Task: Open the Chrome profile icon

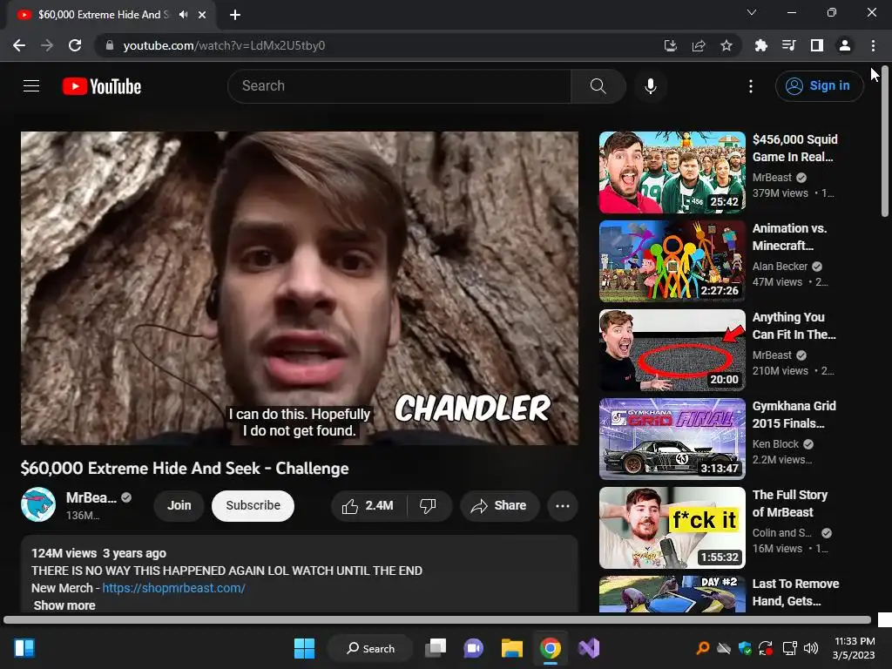Action: tap(845, 45)
